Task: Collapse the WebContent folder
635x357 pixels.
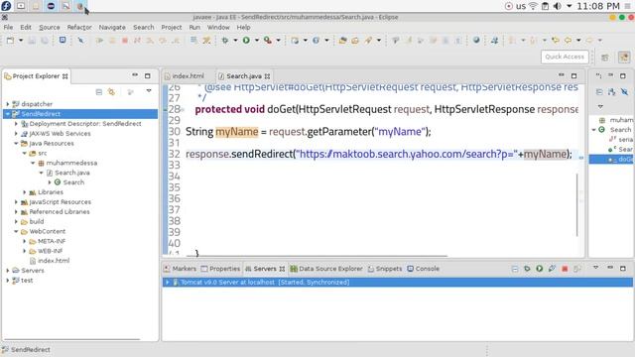Action: tap(16, 231)
